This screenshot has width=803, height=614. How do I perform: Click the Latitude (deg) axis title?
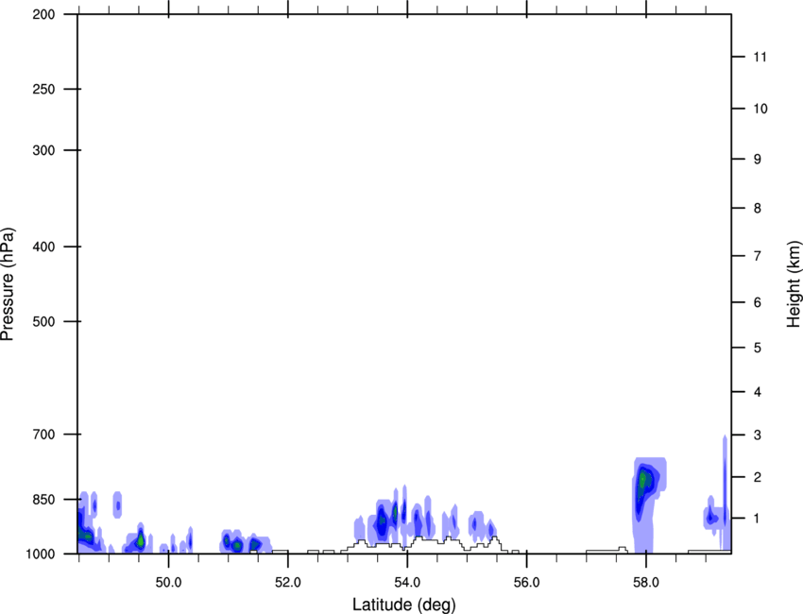coord(403,605)
